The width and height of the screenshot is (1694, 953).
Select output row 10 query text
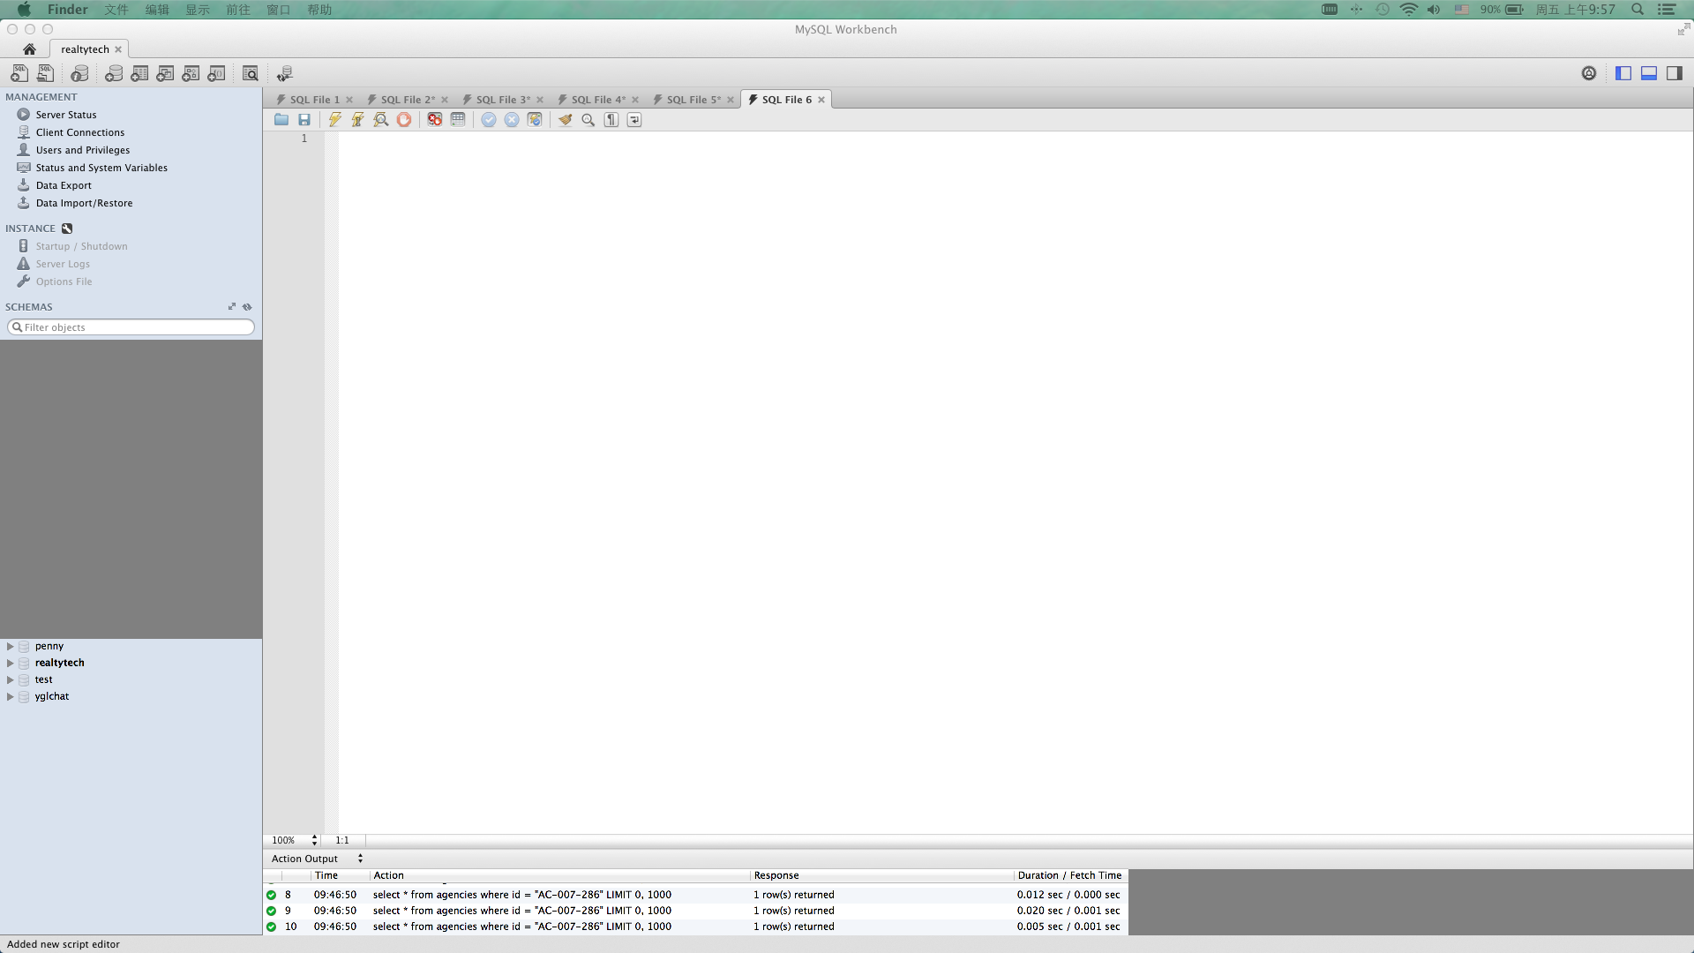521,927
